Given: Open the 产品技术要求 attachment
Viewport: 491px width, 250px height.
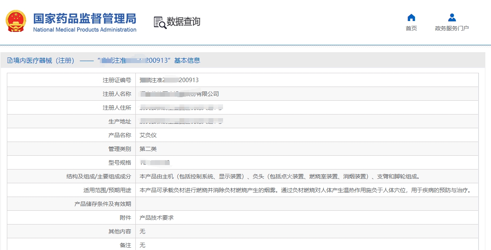Looking at the screenshot, I should pos(156,218).
